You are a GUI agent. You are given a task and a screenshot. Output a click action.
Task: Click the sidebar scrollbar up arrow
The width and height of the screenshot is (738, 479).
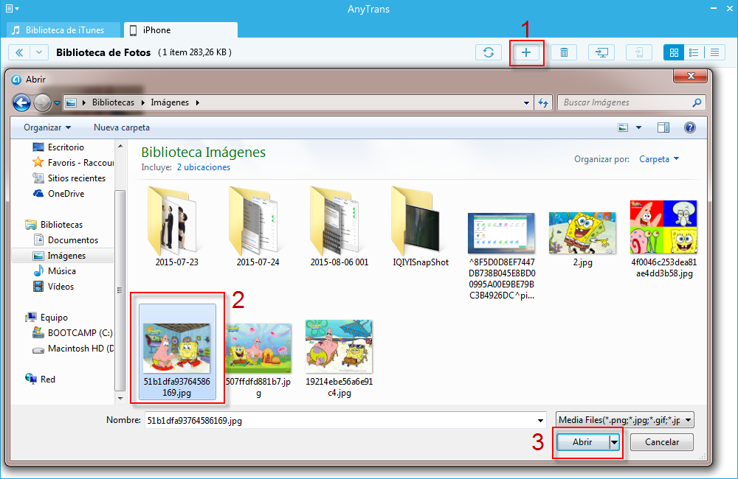pyautogui.click(x=120, y=146)
